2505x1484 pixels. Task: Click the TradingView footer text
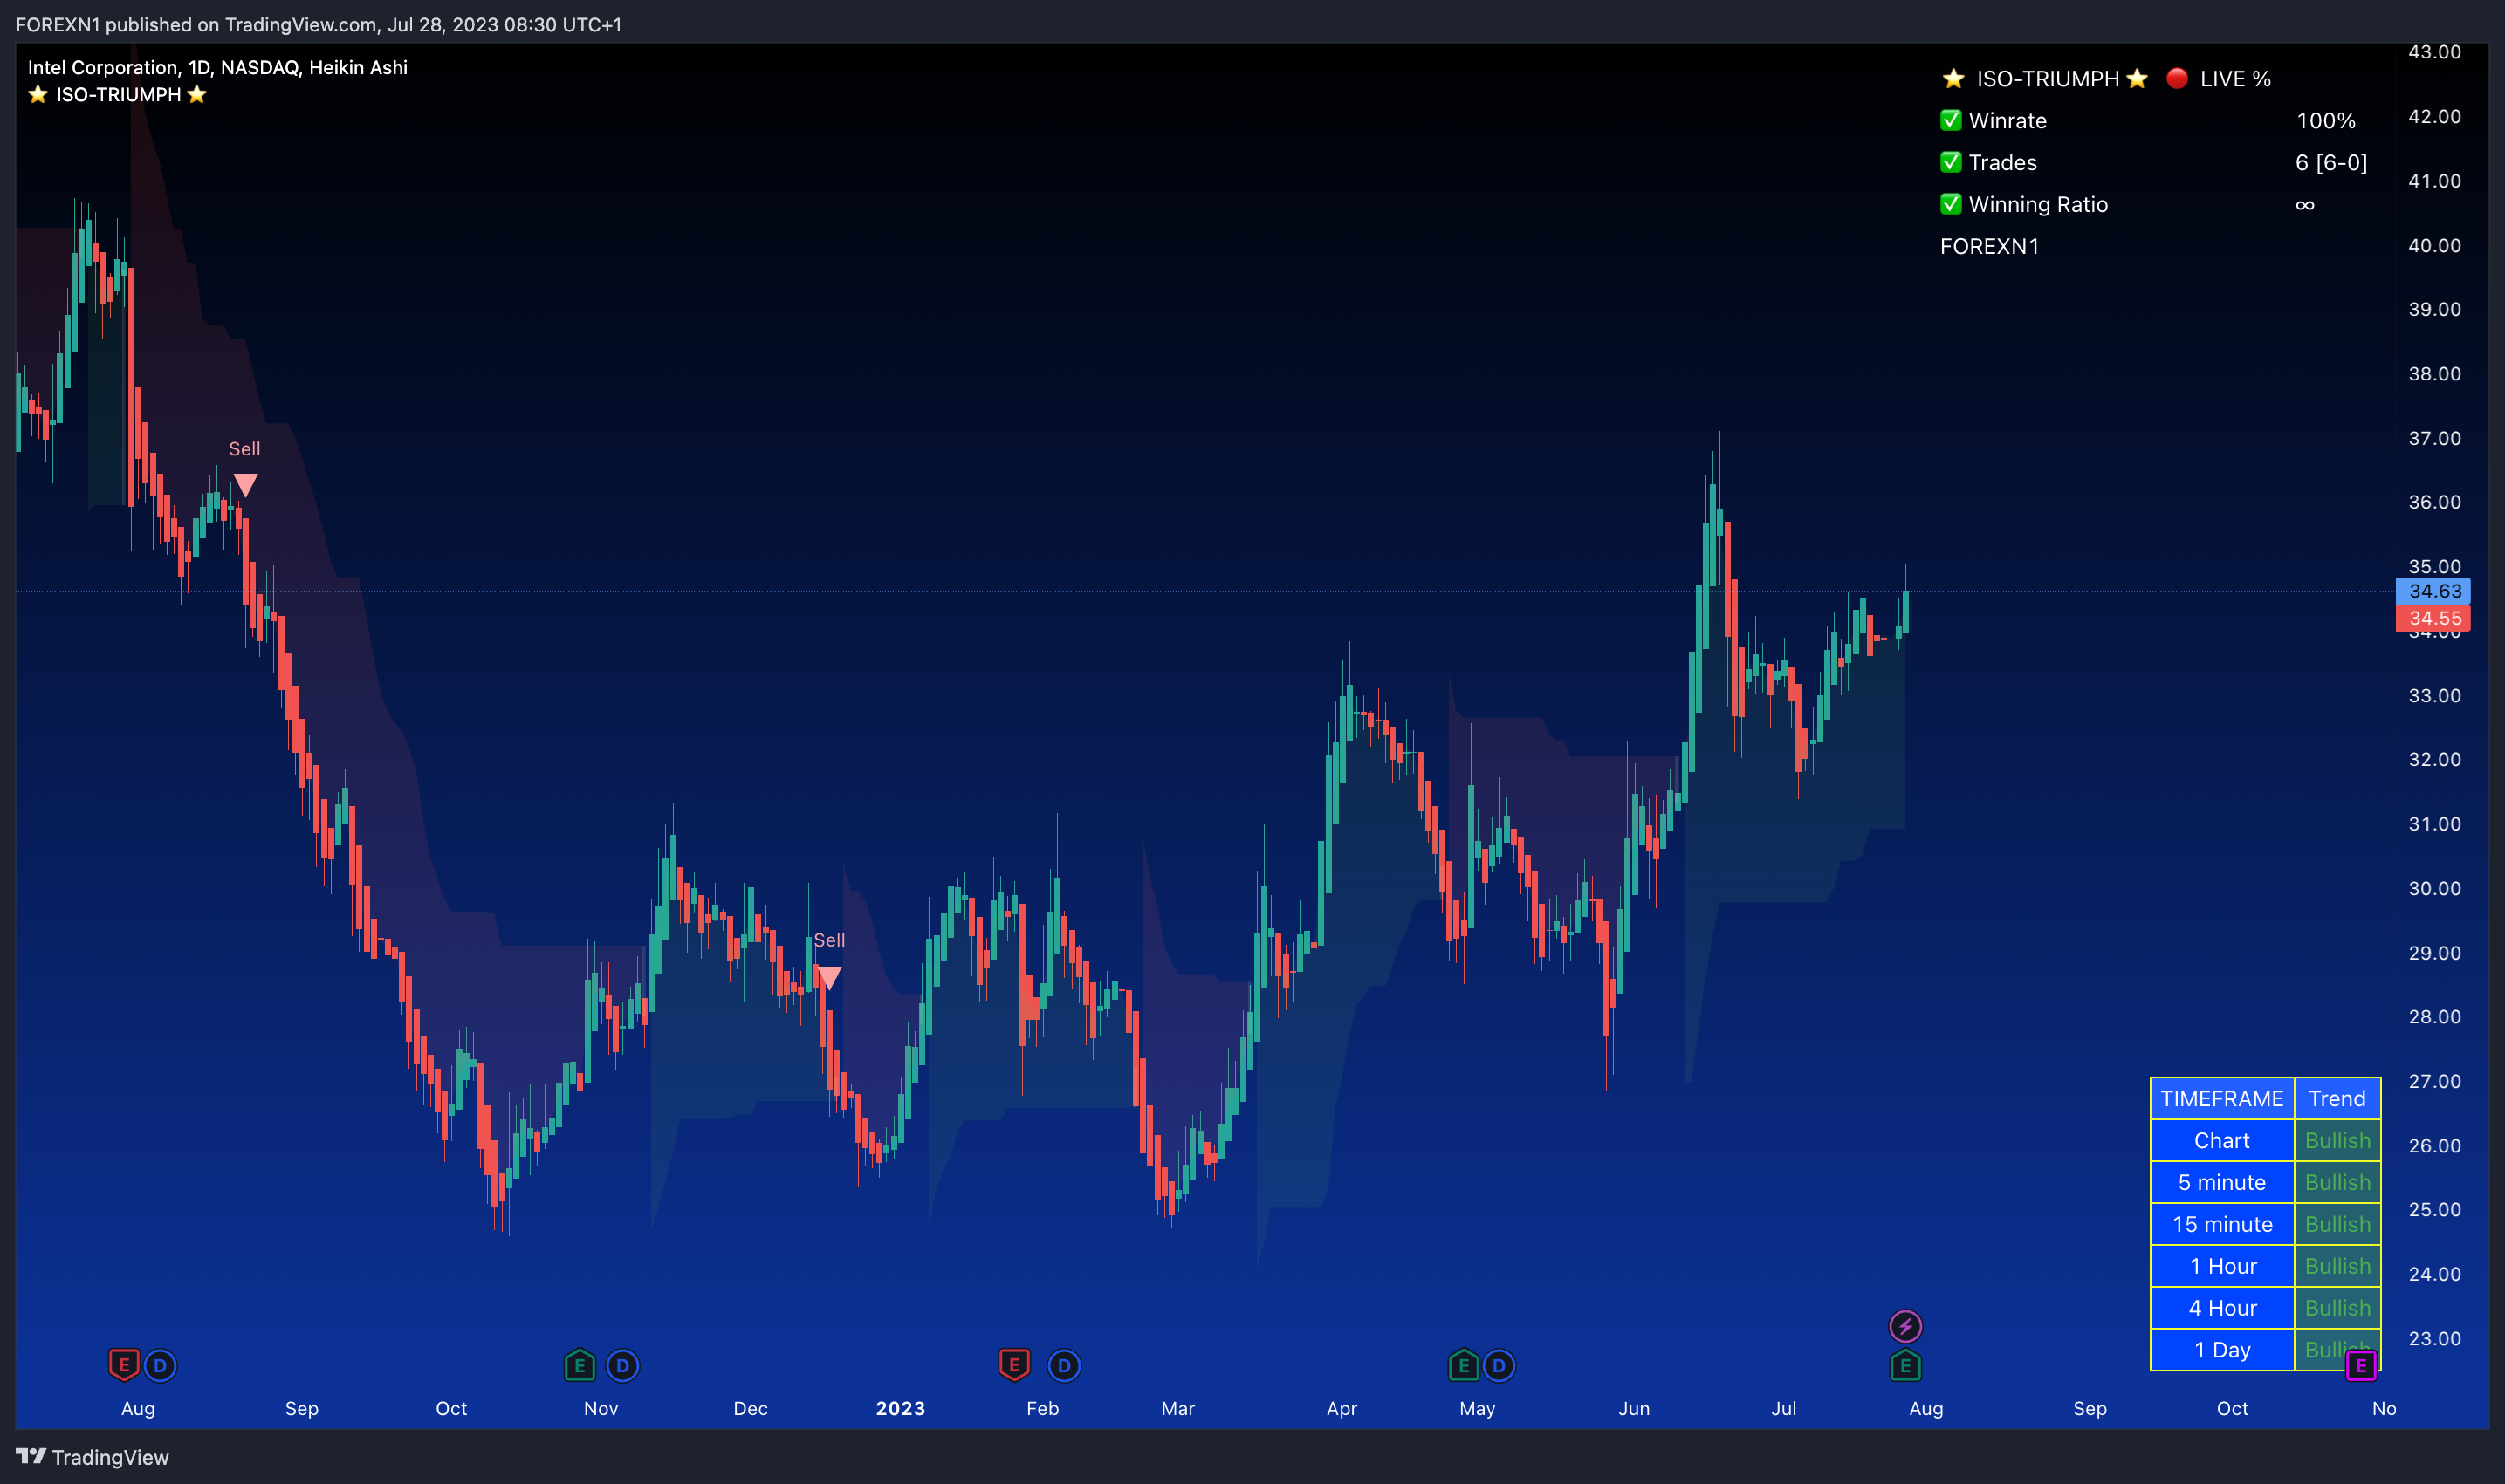coord(110,1457)
